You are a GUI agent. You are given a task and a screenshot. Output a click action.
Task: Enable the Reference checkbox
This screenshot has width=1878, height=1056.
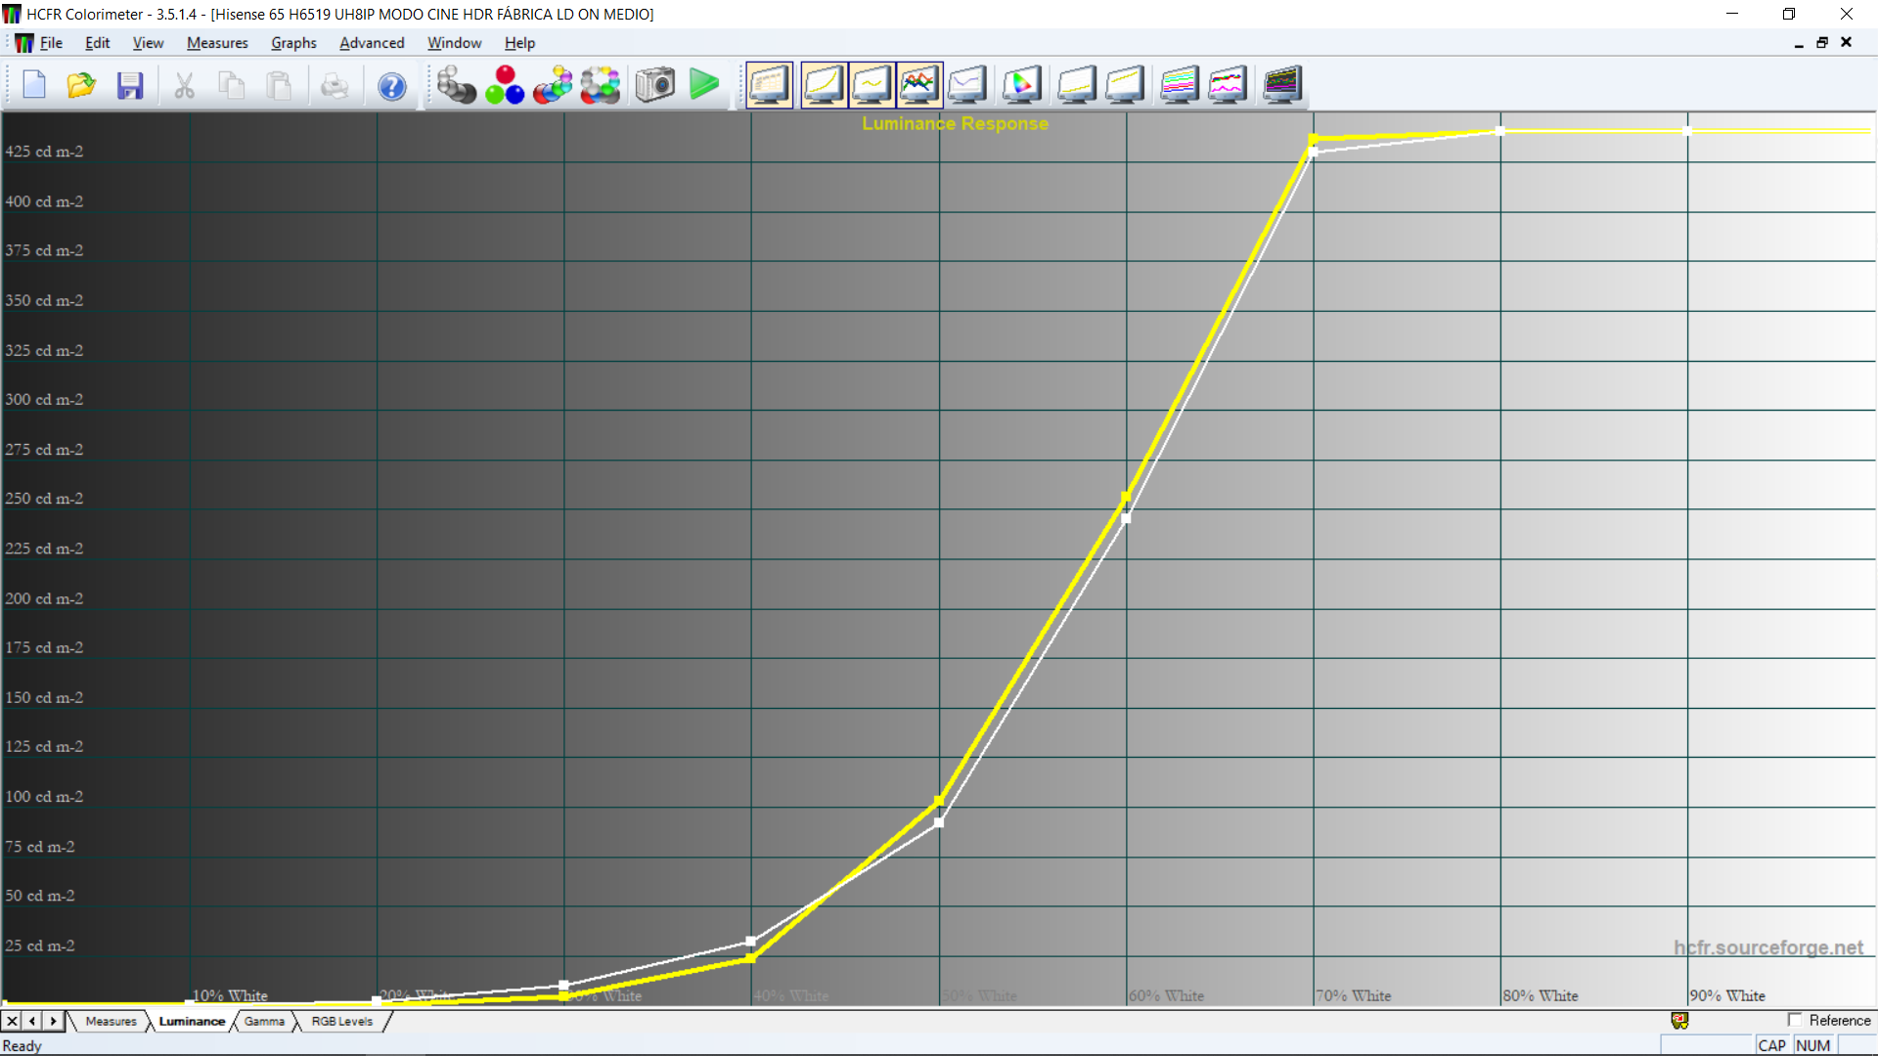pos(1795,1020)
